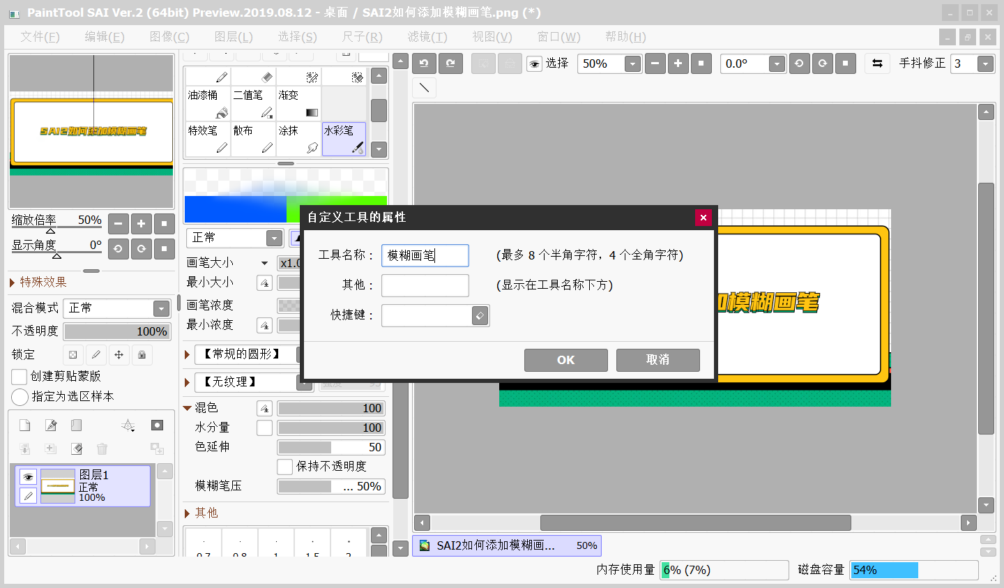Expand the 【常规的圆形】 brush shape section

187,354
